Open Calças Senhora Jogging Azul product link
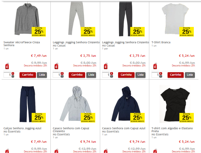The height and width of the screenshot is (153, 201). tap(22, 128)
